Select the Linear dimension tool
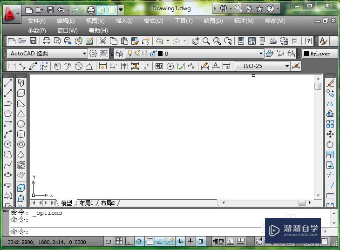This screenshot has width=340, height=250. tap(12, 66)
